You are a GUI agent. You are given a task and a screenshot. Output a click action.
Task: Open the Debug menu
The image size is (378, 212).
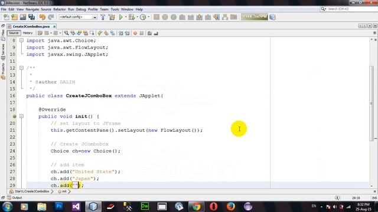[81, 9]
